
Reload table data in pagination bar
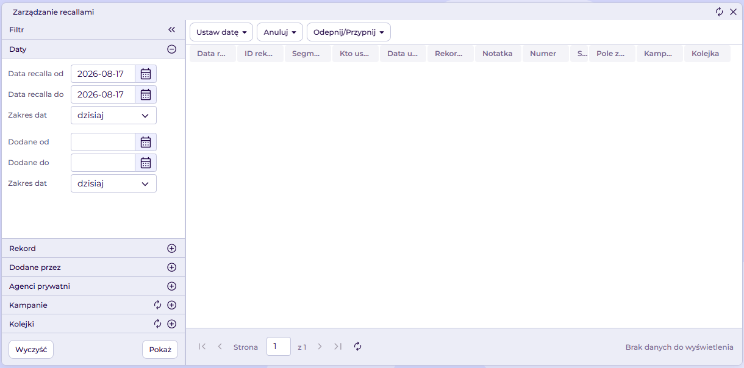click(358, 347)
